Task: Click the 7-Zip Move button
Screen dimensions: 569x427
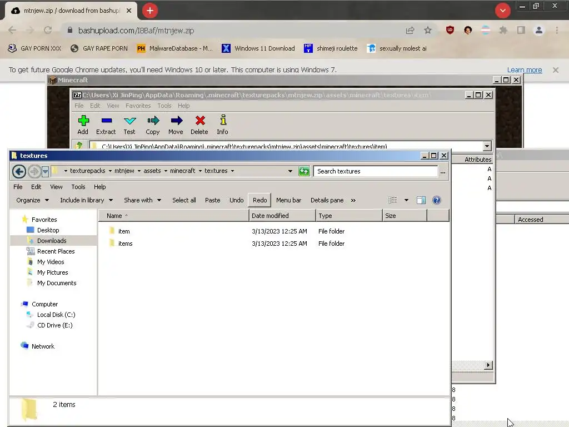Action: (176, 125)
